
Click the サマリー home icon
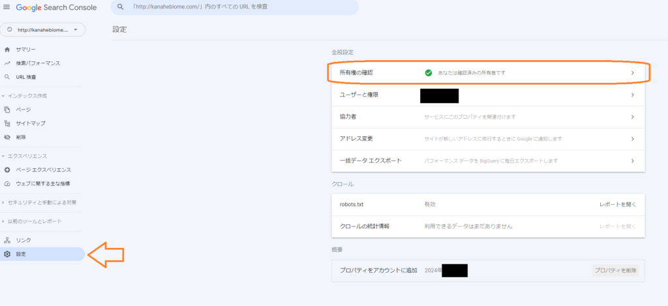(7, 50)
